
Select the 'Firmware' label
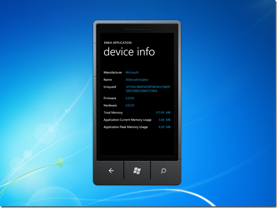click(x=110, y=98)
